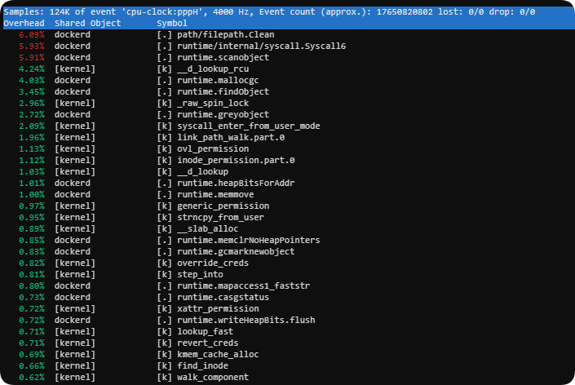The width and height of the screenshot is (575, 385).
Task: Select the runtime.mapaccess1_faststr line
Action: tap(241, 286)
